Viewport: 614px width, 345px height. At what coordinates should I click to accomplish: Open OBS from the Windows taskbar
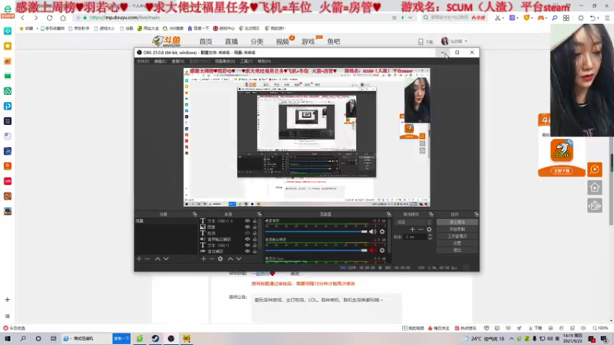point(171,338)
